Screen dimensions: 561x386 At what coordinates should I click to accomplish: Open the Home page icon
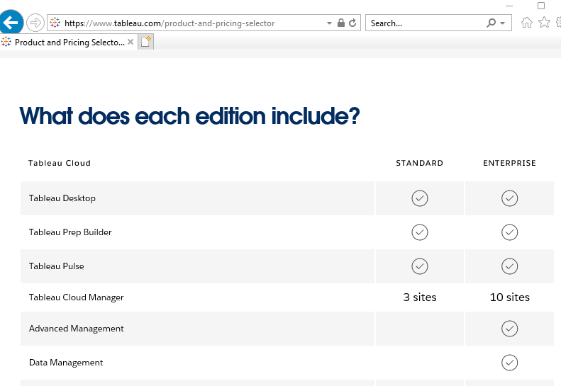[x=527, y=23]
